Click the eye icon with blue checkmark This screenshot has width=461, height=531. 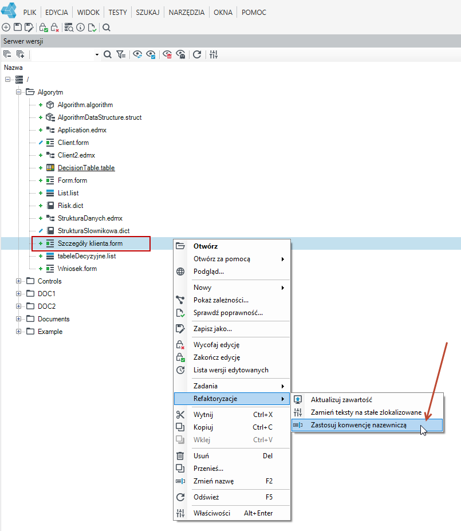pyautogui.click(x=151, y=54)
